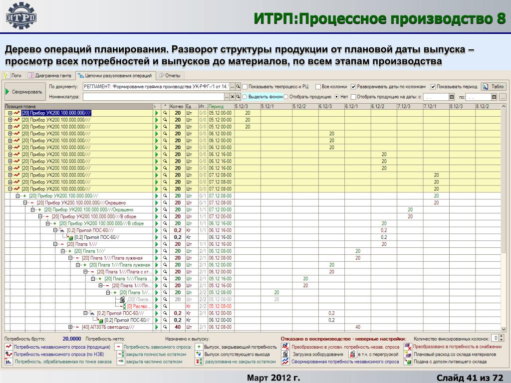Click legend icon Выпуск, закрывающий потребность
This screenshot has height=383, width=511.
pos(199,347)
